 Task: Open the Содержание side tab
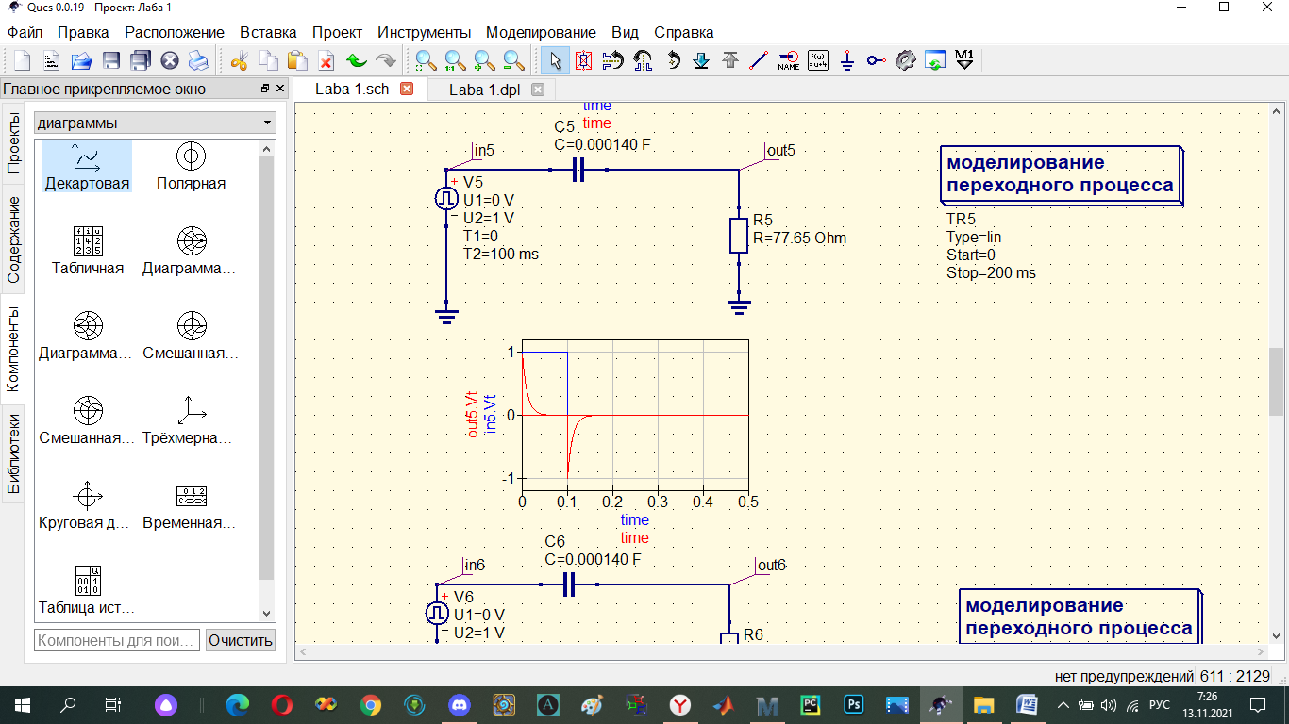pos(13,240)
